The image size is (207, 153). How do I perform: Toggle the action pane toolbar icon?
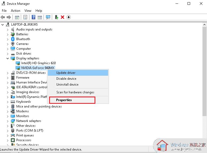(40, 17)
